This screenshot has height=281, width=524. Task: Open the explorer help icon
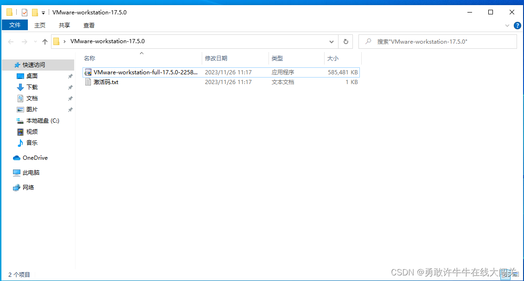point(517,26)
